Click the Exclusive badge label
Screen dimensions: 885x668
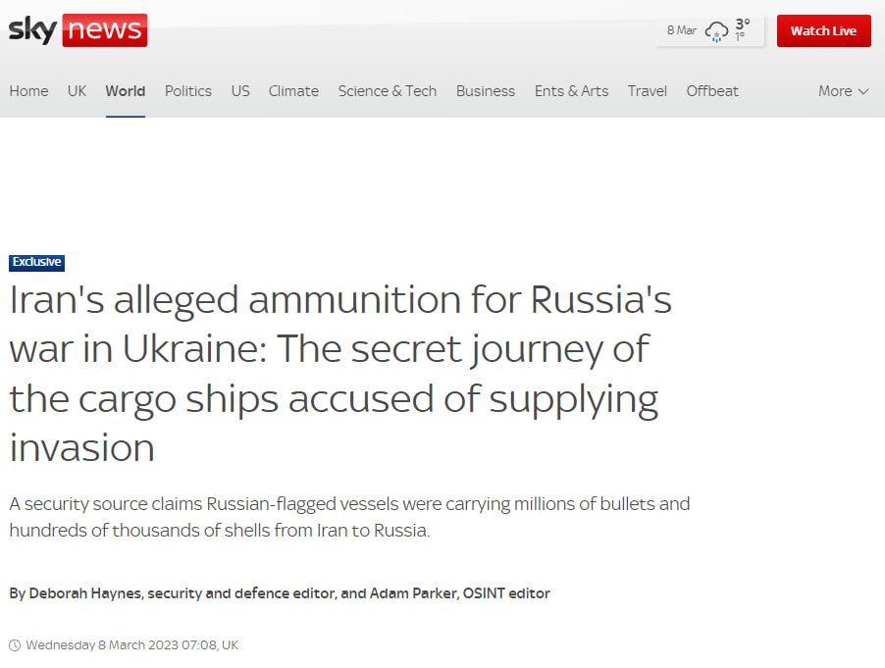click(x=37, y=262)
